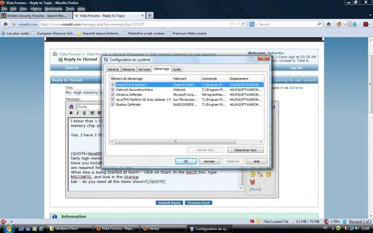373x233 pixels.
Task: Click the Adblock Plus icon in status bar
Action: 3,222
